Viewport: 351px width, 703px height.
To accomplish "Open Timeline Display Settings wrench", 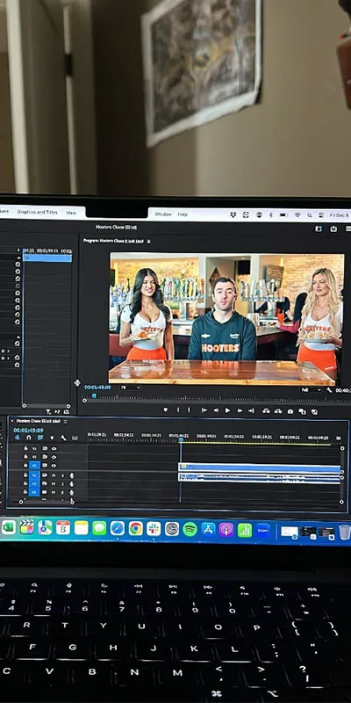I will point(63,438).
